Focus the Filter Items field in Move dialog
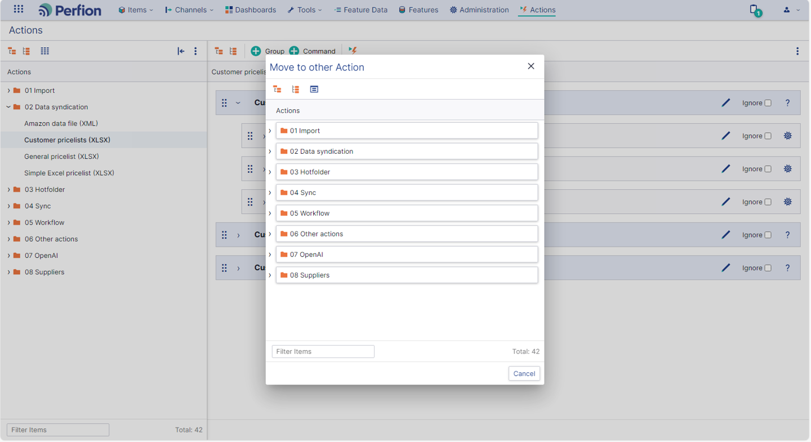 click(323, 351)
